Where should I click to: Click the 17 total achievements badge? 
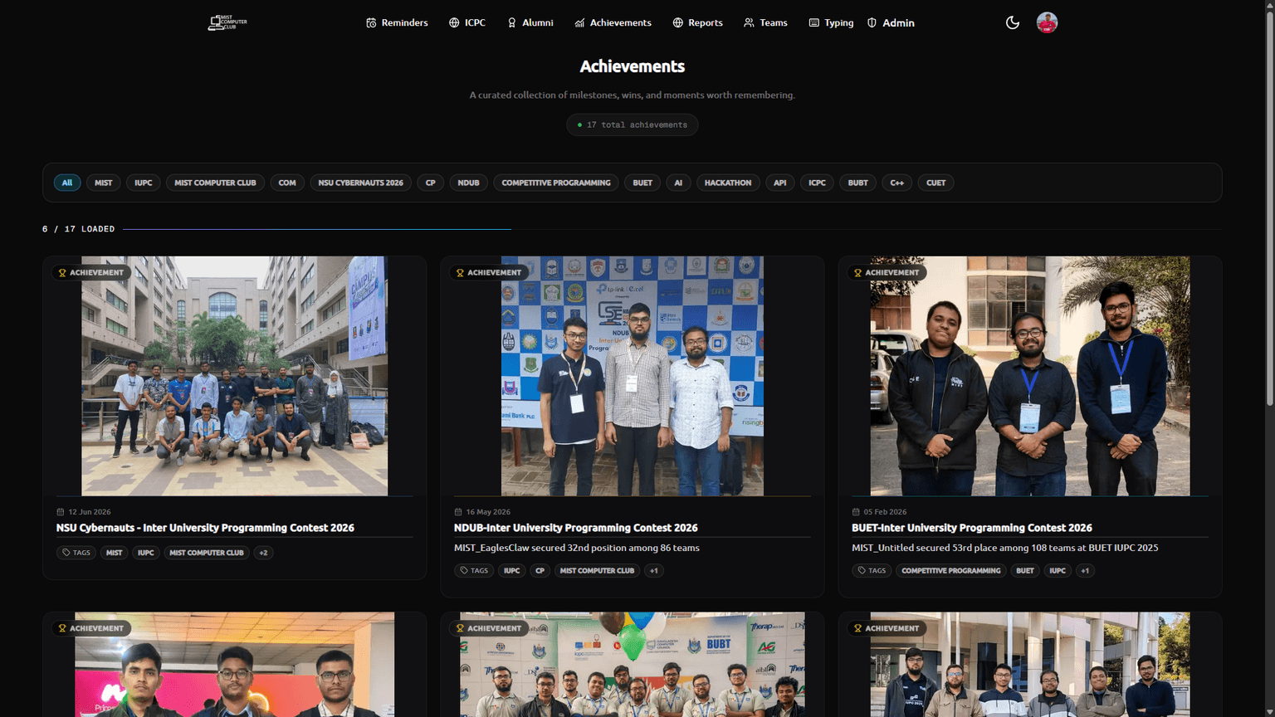click(x=633, y=124)
